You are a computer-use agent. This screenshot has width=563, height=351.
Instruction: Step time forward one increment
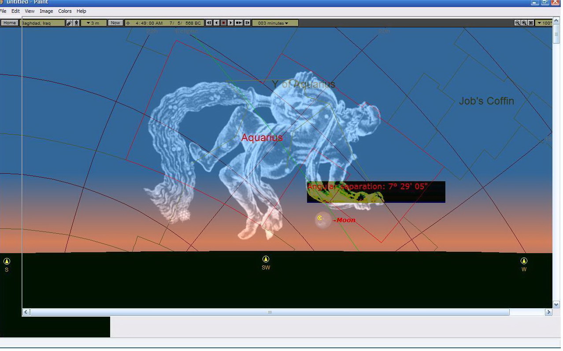247,23
